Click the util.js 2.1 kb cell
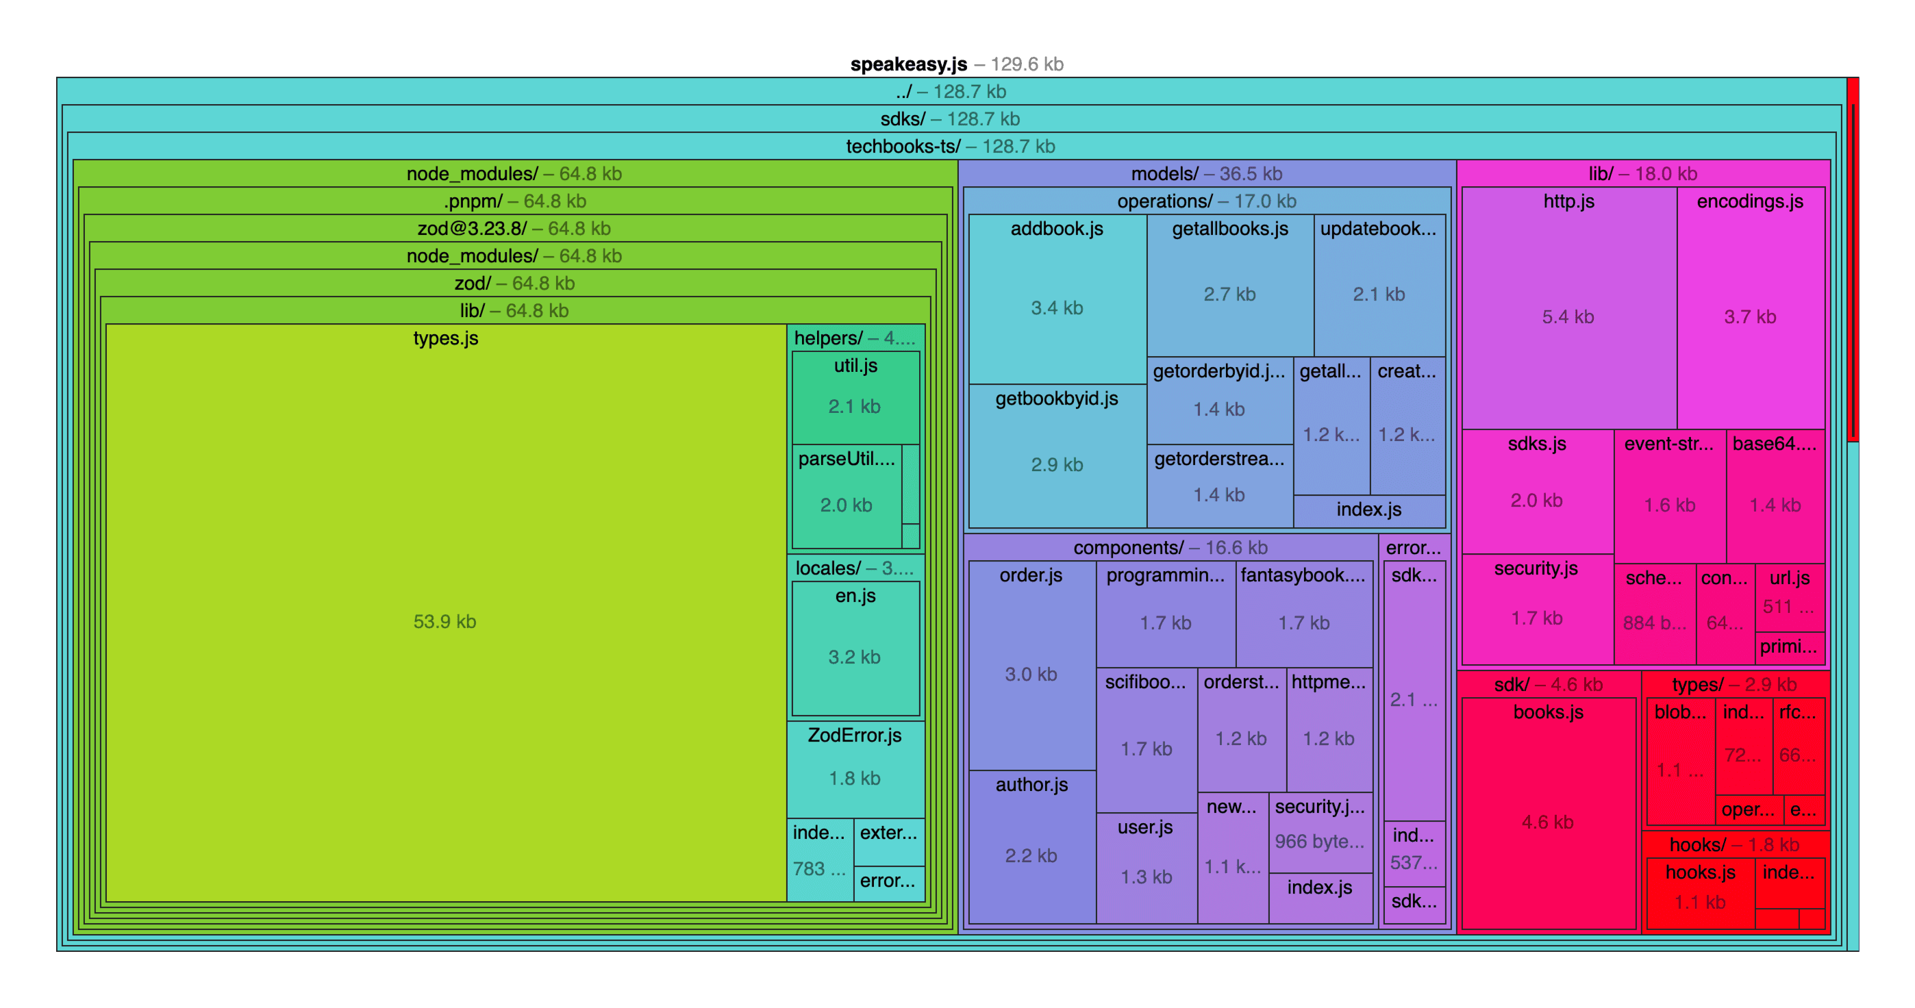 (x=855, y=398)
